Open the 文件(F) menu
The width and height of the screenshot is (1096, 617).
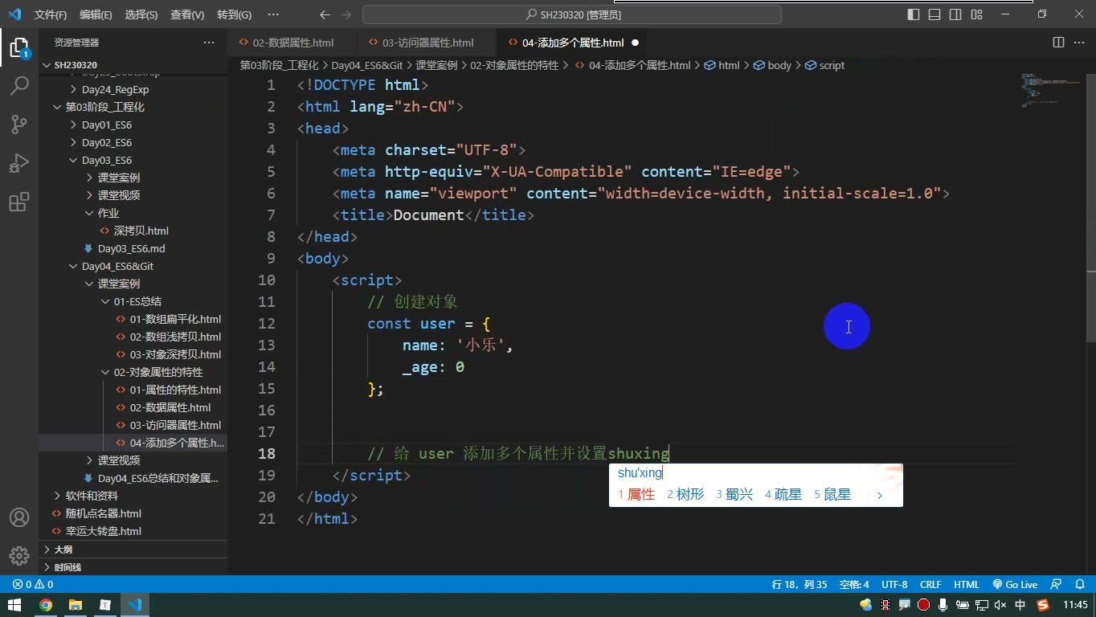coord(51,14)
